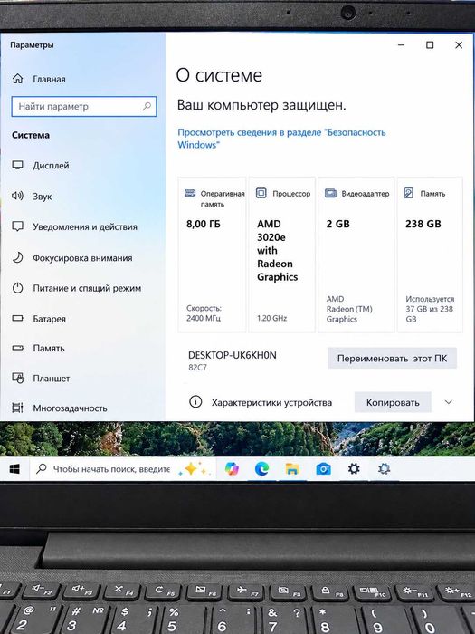Viewport: 475px width, 634px height.
Task: Open the Главная home icon
Action: pyautogui.click(x=17, y=79)
